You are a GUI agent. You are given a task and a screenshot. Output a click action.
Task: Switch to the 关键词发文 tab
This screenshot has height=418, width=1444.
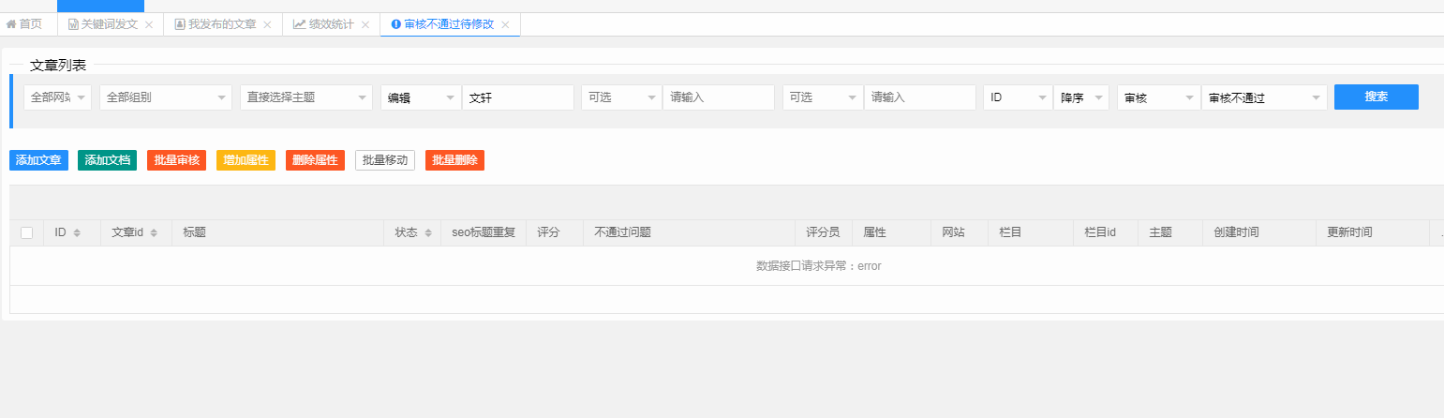coord(110,24)
